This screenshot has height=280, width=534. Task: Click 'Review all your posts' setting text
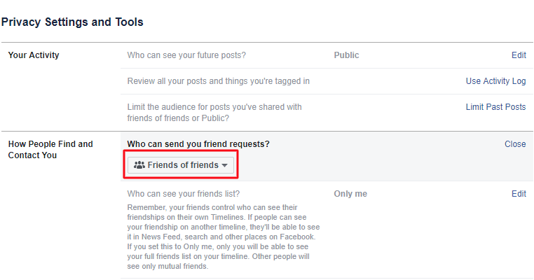(x=218, y=81)
